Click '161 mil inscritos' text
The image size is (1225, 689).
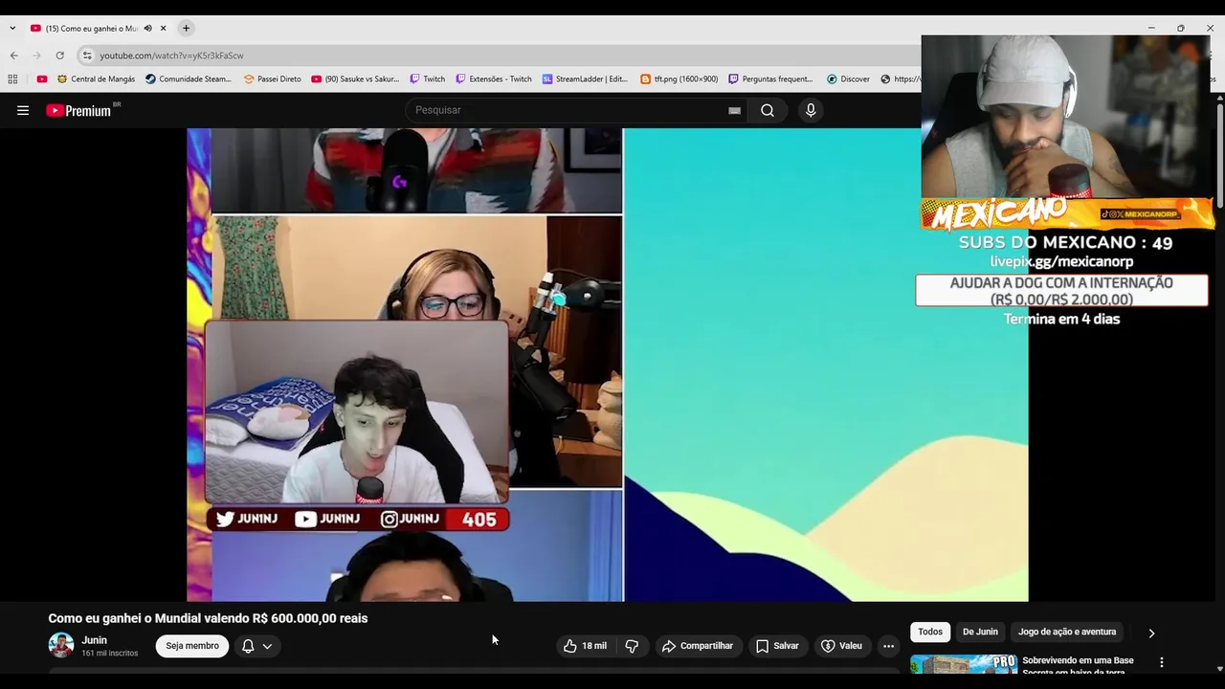(109, 654)
